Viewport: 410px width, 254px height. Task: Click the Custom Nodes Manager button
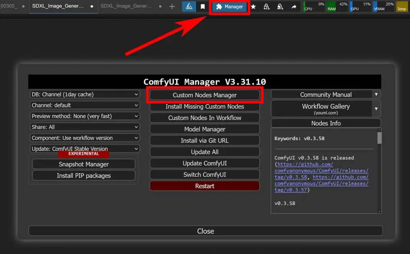pos(205,94)
